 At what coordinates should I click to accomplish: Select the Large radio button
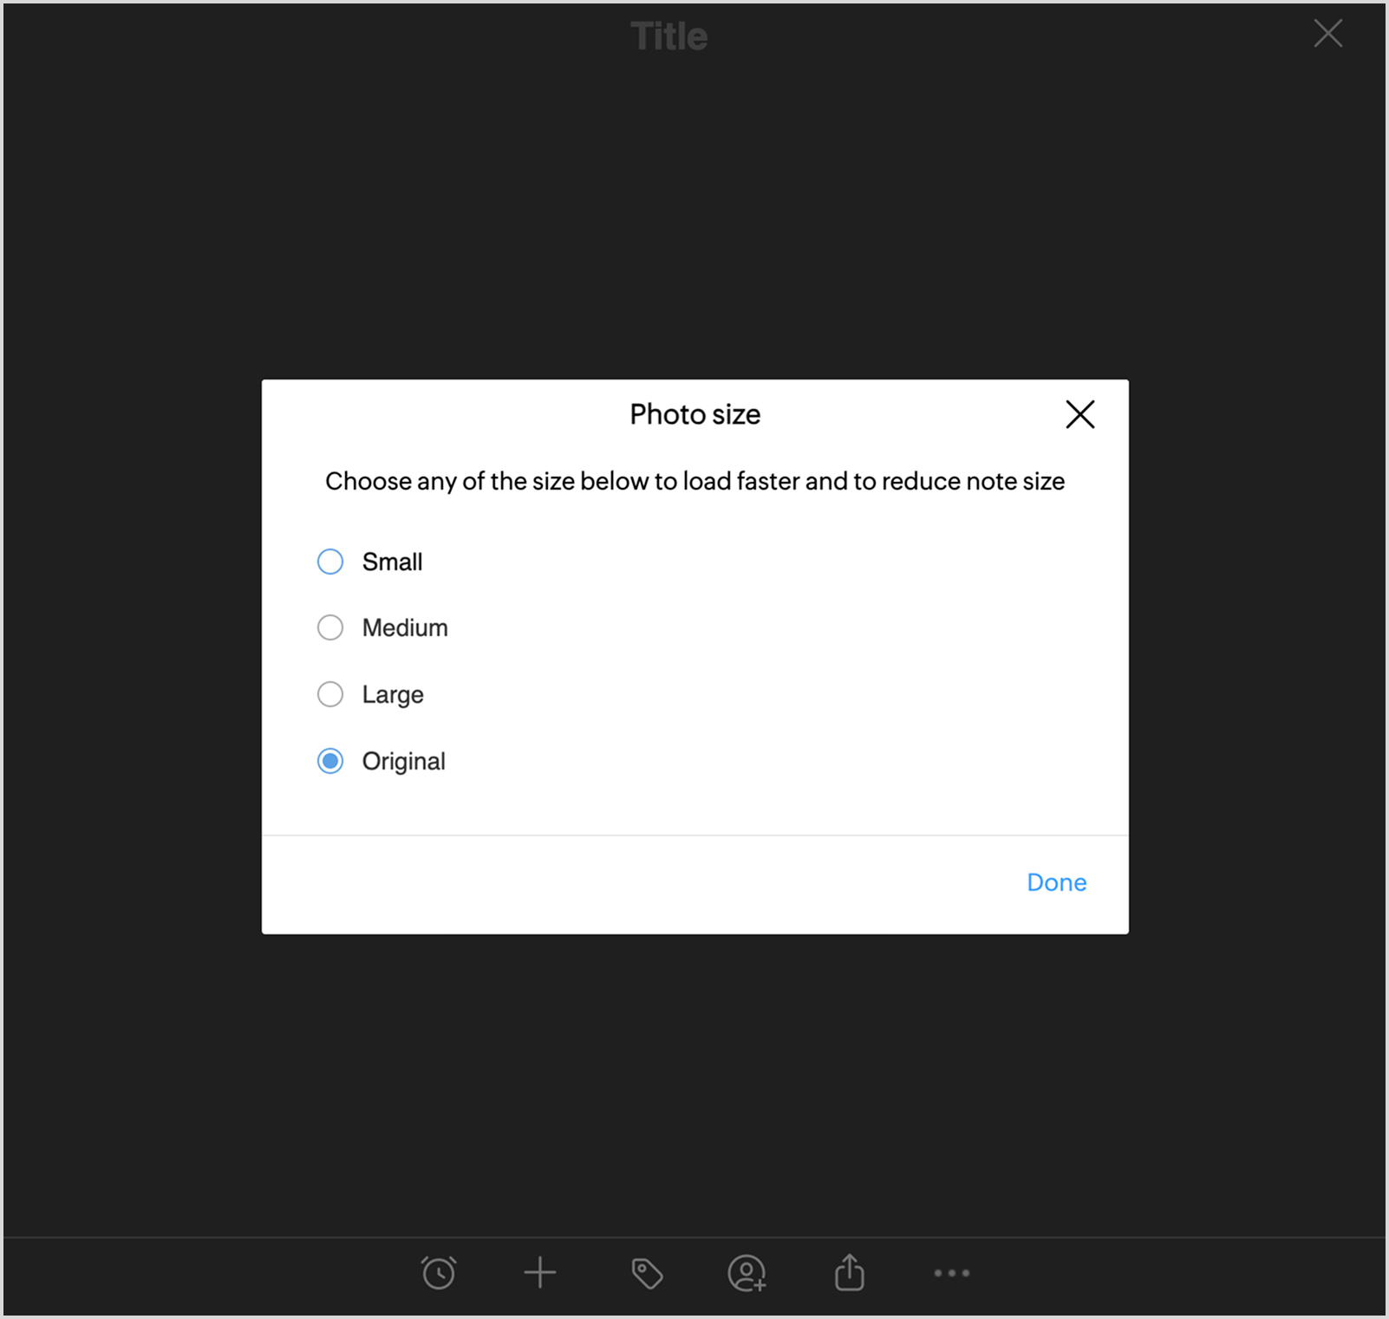[330, 694]
